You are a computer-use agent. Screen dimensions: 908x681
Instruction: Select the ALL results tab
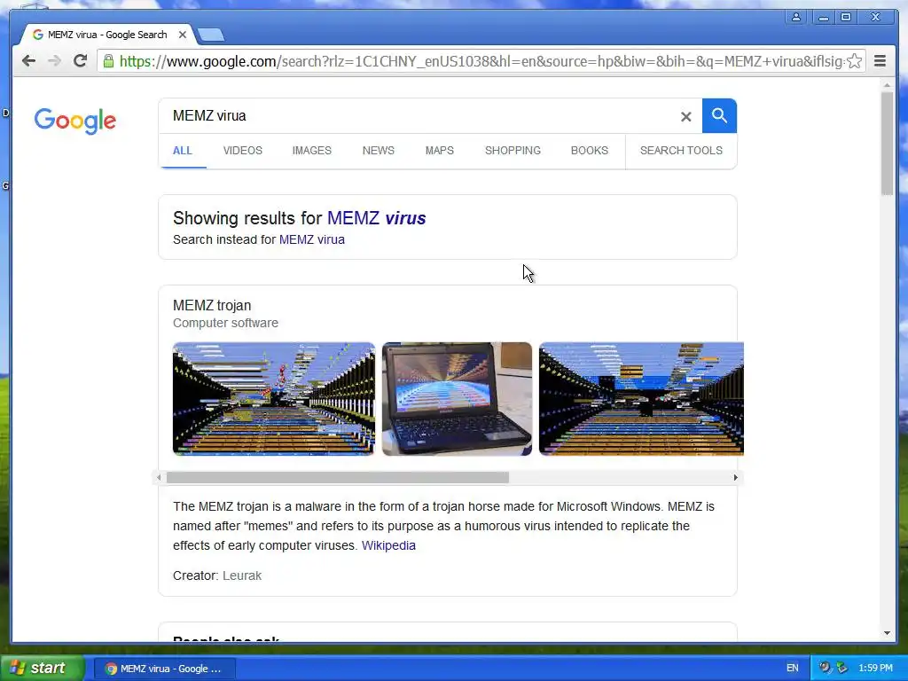(x=183, y=151)
